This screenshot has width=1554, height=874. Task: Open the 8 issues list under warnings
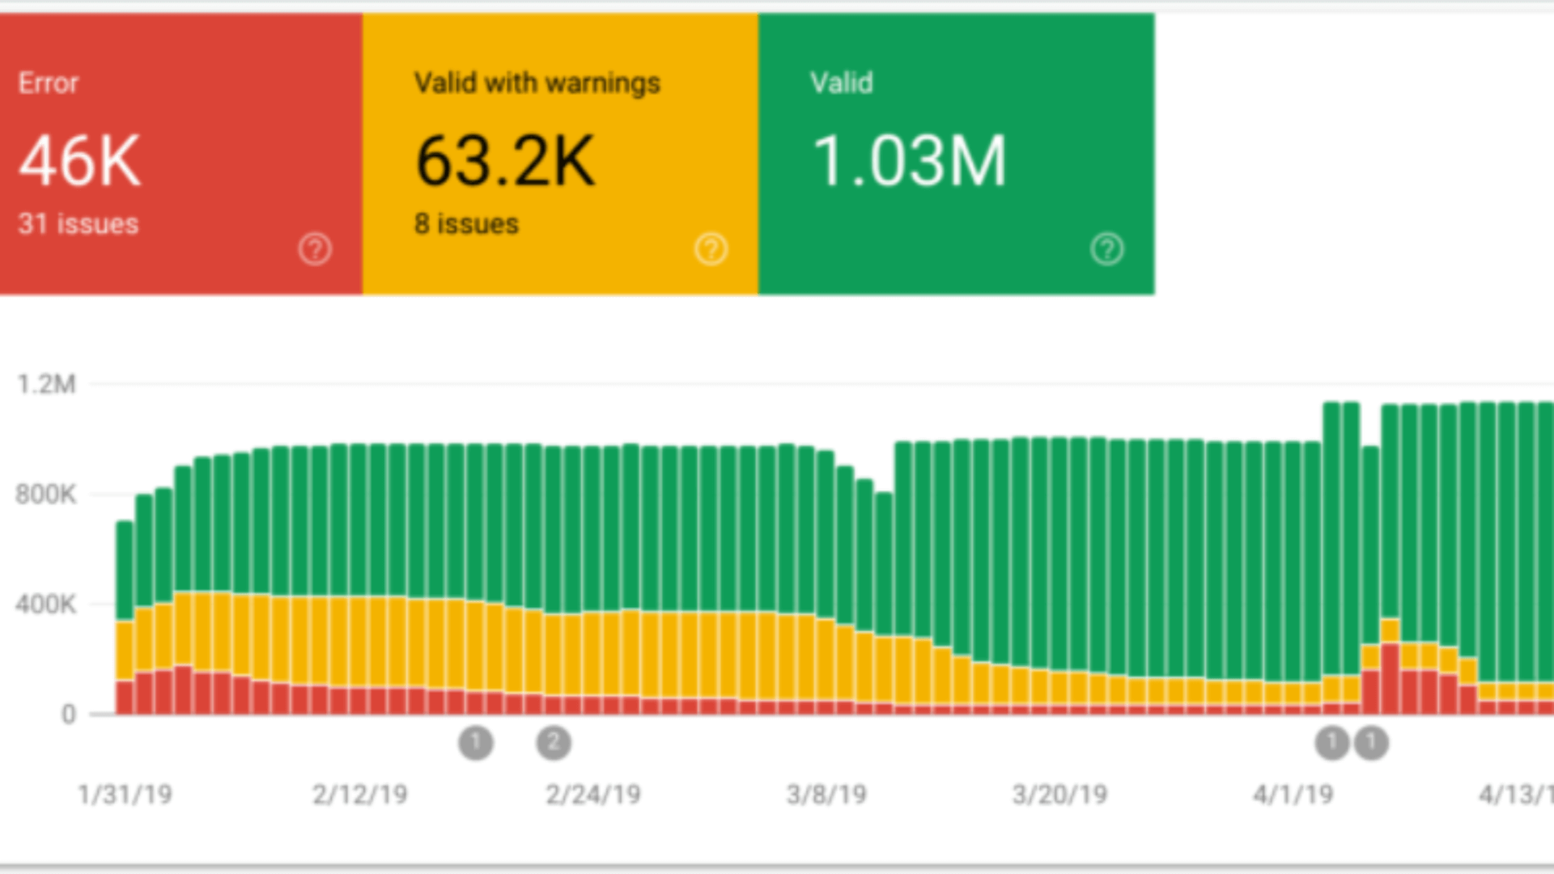click(466, 224)
